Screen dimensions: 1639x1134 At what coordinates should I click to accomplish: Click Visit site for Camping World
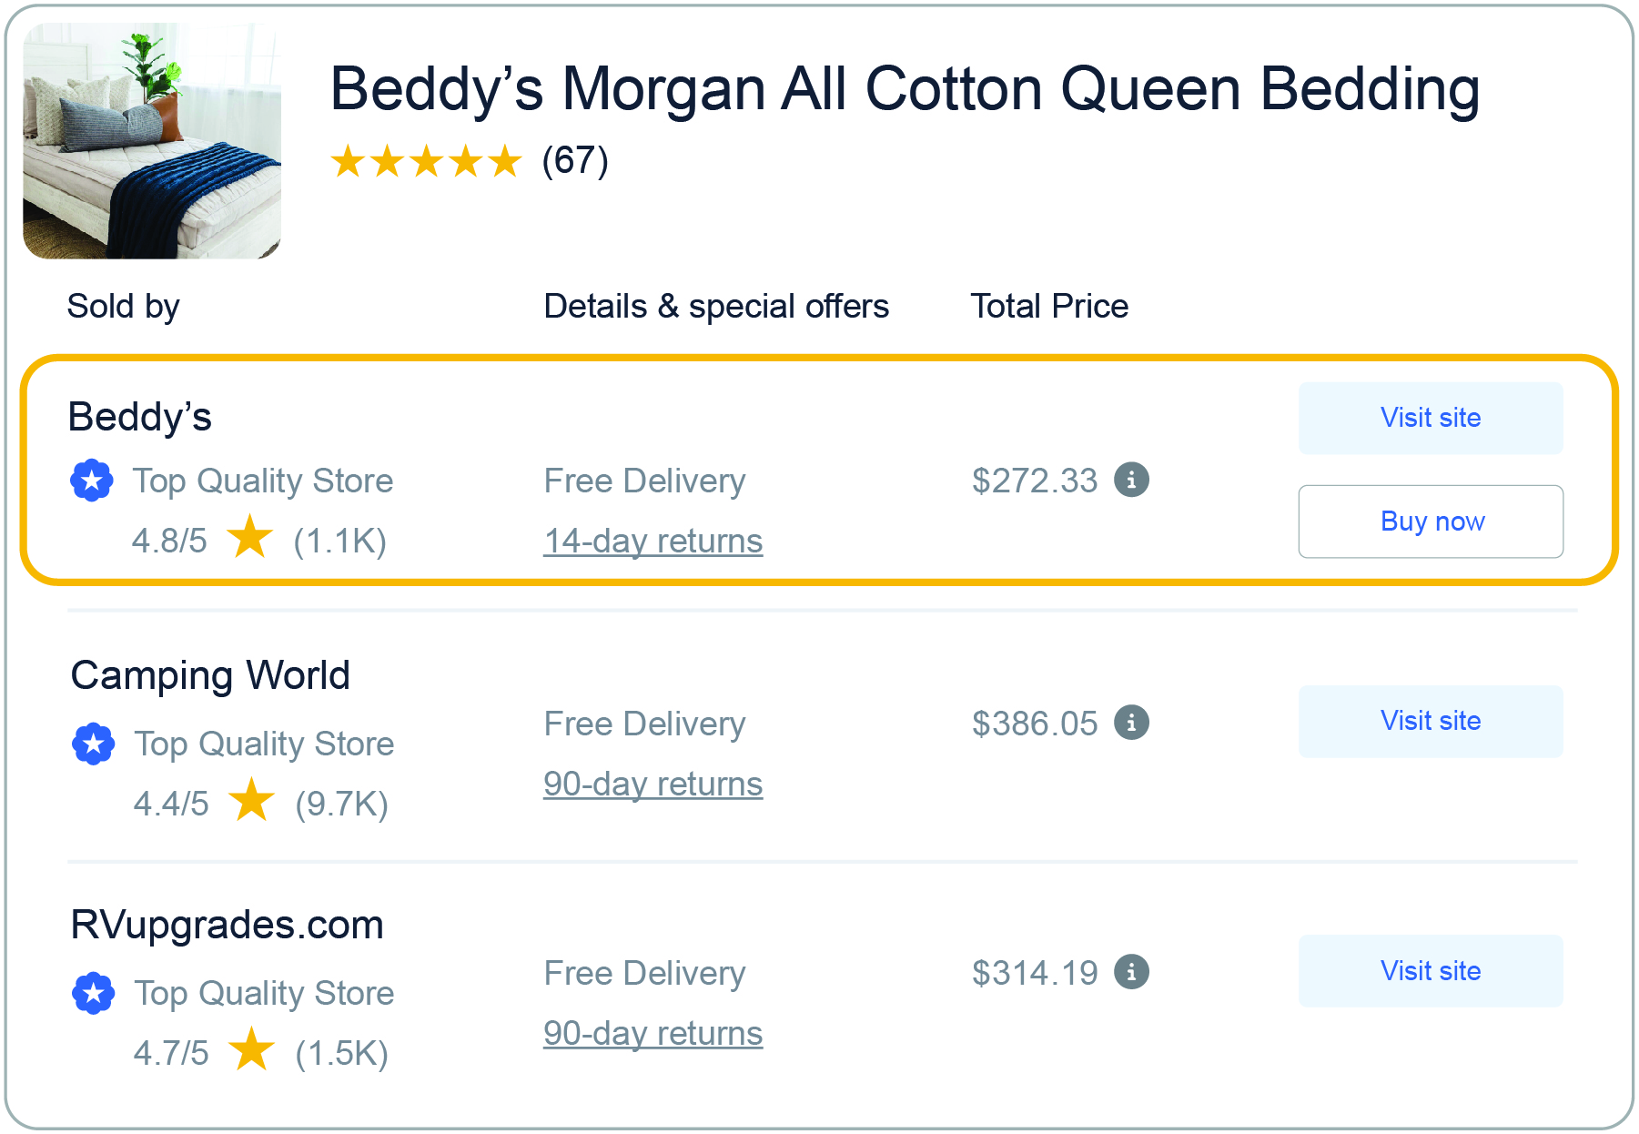(x=1430, y=721)
